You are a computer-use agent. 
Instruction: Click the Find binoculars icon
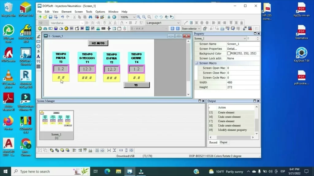[90, 17]
